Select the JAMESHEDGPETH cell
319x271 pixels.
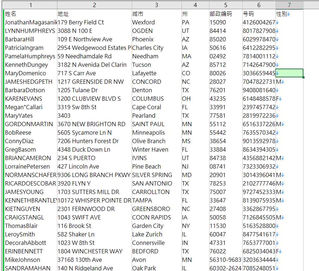tap(30, 82)
